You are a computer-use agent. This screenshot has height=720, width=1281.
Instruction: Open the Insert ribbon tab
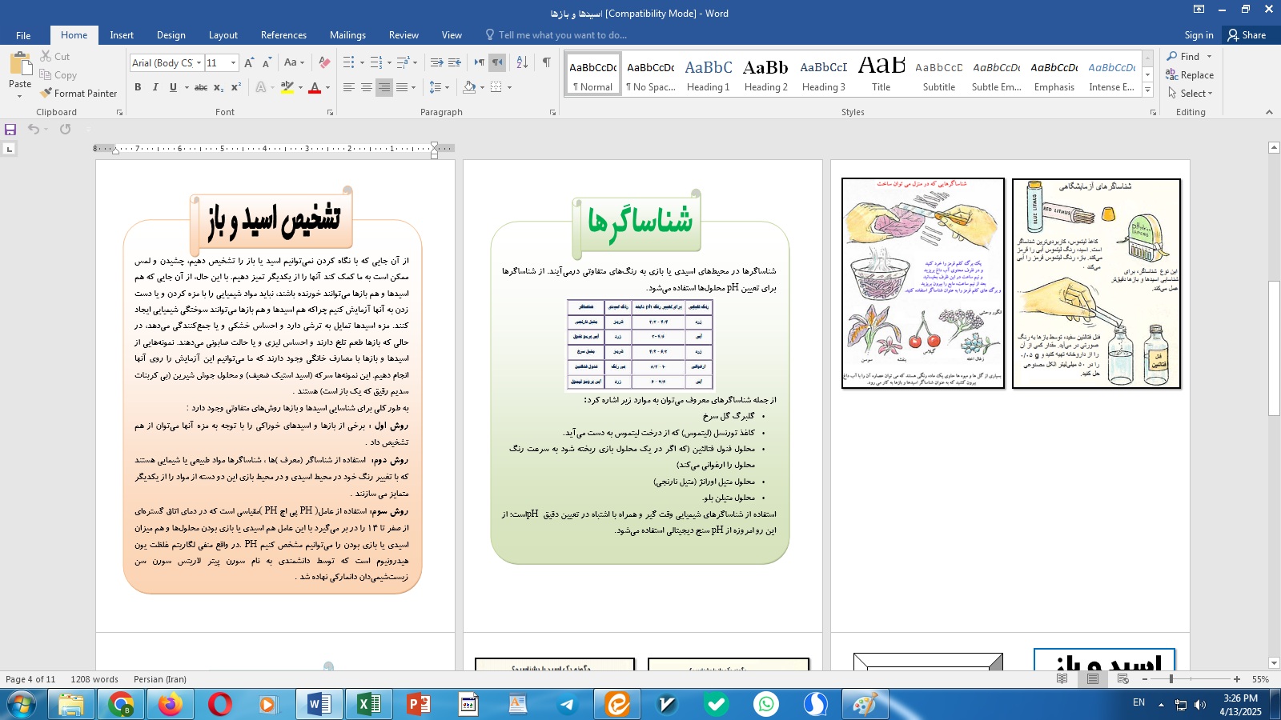(122, 35)
